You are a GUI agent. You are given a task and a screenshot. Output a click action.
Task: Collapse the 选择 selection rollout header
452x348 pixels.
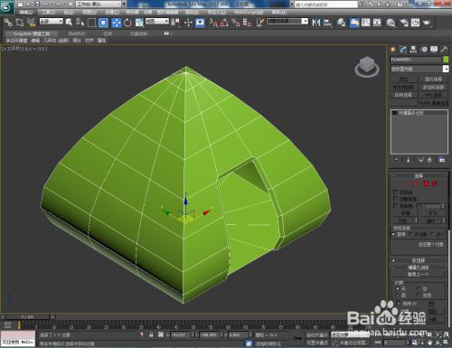coord(419,175)
